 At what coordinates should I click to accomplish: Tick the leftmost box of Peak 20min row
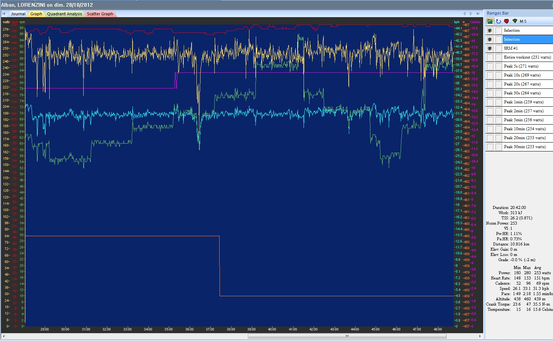point(490,138)
